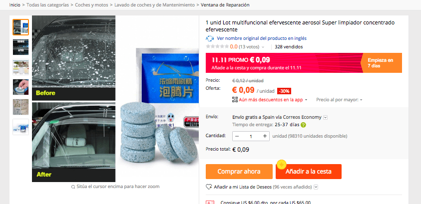The height and width of the screenshot is (204, 421).
Task: Click the heart icon for wish list
Action: point(209,187)
